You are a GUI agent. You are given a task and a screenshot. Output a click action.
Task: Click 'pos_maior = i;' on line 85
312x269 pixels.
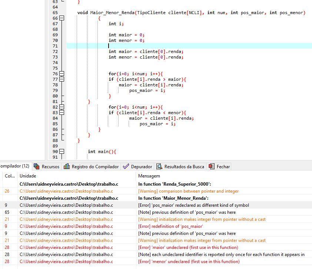(157, 124)
